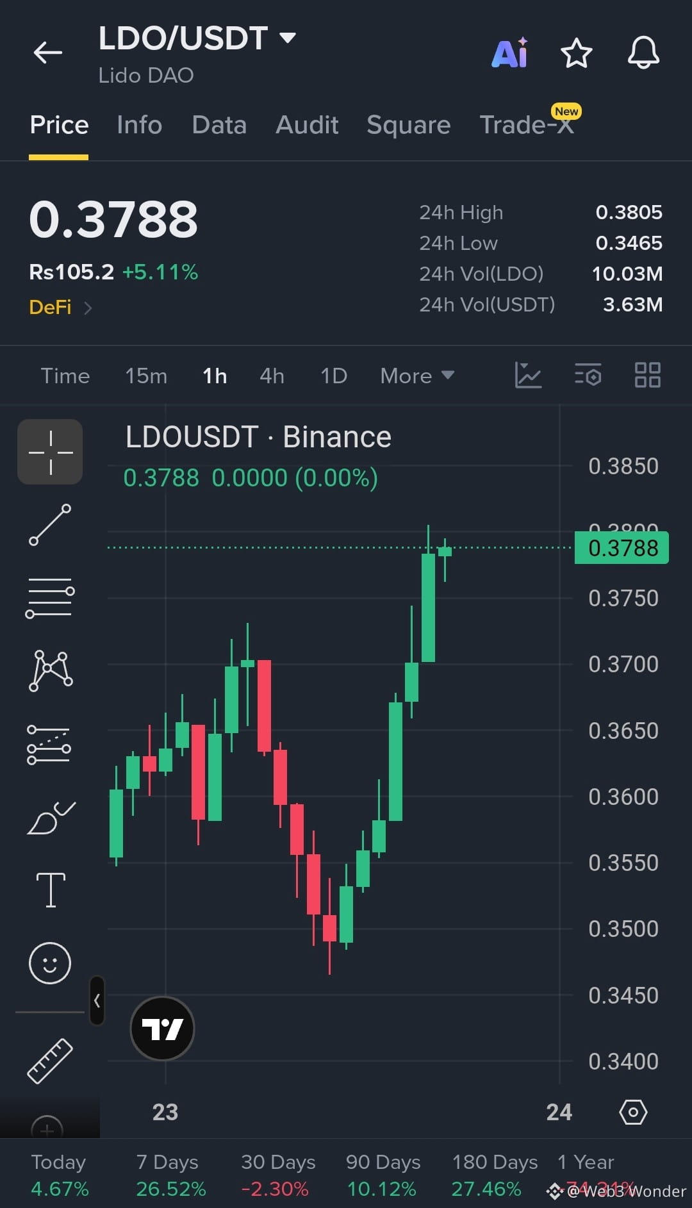
Task: Tap the 0.3788 current price label on the axis
Action: [x=622, y=548]
